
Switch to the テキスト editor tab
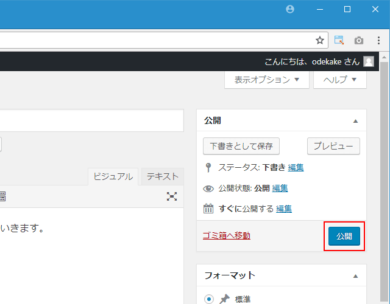click(163, 176)
